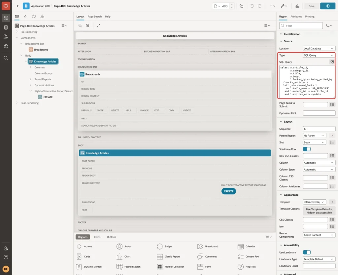Screen dimensions: 338x275
Task: Zoom out the layout view
Action: pos(80,25)
